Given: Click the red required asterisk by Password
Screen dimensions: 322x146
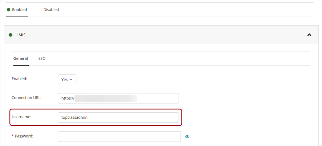Looking at the screenshot, I should [13, 136].
